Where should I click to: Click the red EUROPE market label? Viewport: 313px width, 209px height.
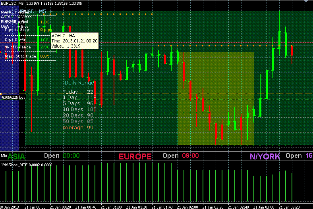coord(135,157)
